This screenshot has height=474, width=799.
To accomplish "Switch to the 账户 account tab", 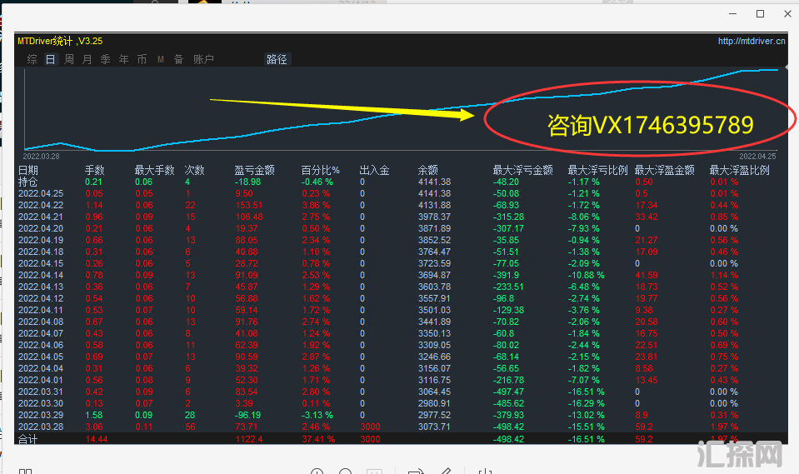I will click(203, 59).
